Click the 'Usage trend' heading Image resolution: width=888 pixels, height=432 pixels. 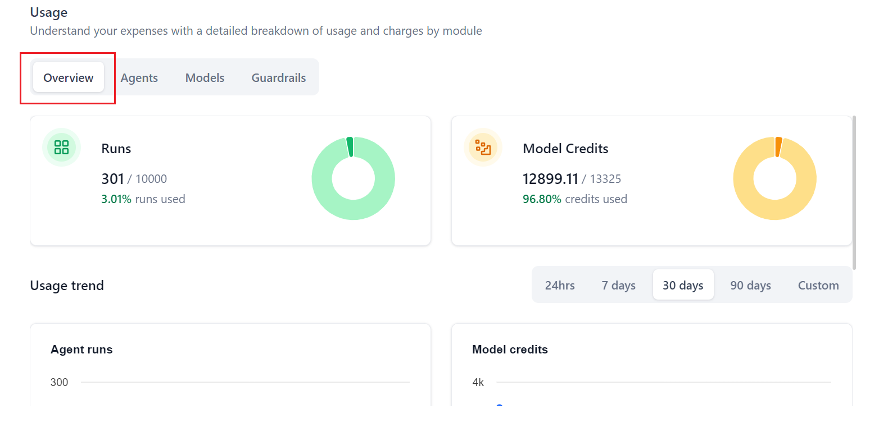click(67, 286)
